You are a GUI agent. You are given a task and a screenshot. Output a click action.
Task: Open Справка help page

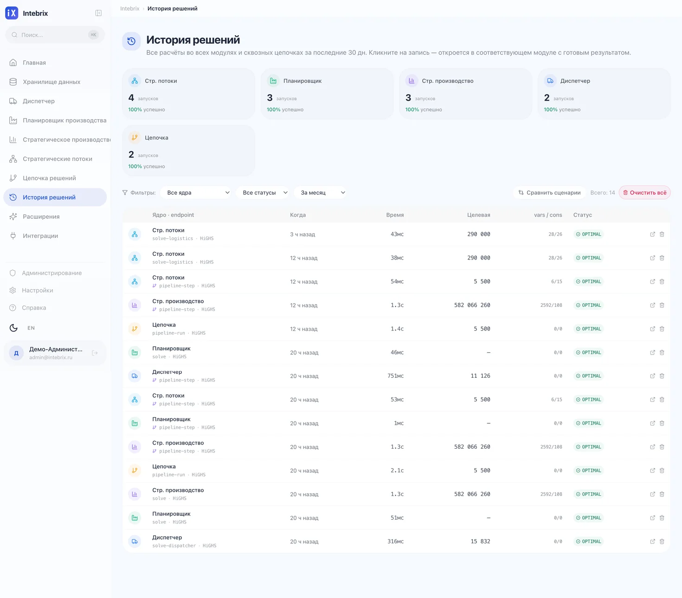pyautogui.click(x=55, y=308)
